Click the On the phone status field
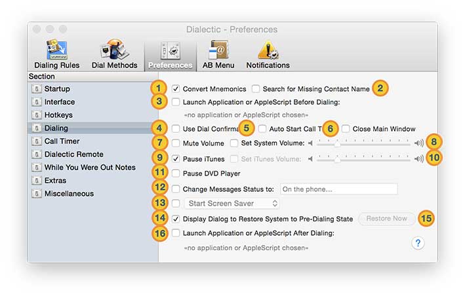Image resolution: width=465 pixels, height=296 pixels. [x=338, y=189]
